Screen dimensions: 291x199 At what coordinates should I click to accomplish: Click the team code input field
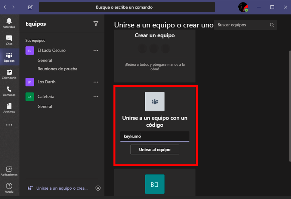click(x=154, y=136)
